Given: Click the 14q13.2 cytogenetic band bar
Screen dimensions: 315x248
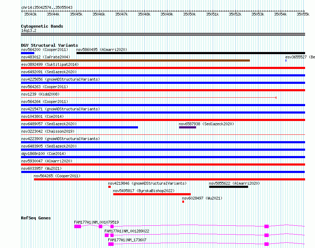Looking at the screenshot, I should click(163, 35).
